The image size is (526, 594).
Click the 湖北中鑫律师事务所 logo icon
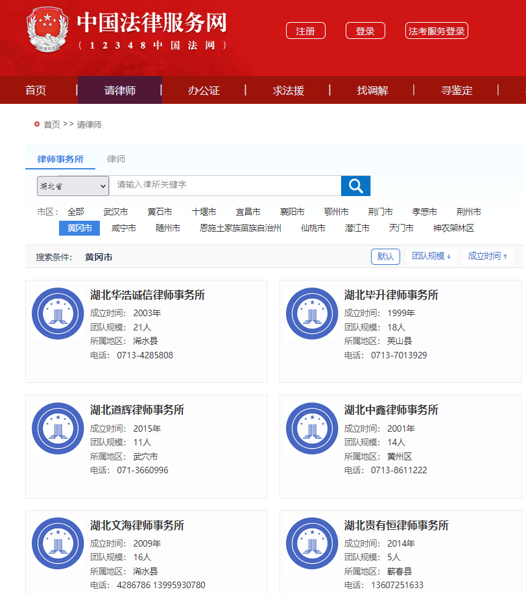pos(312,428)
